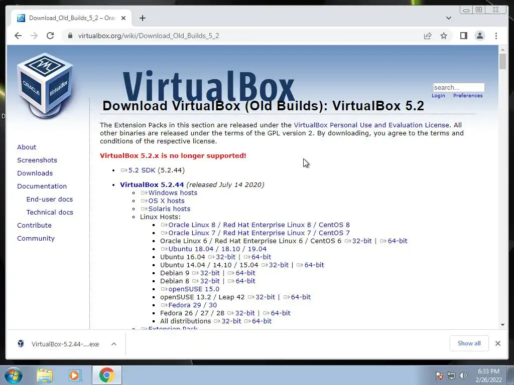
Task: Download Debian 8 32-bit build
Action: (x=210, y=281)
